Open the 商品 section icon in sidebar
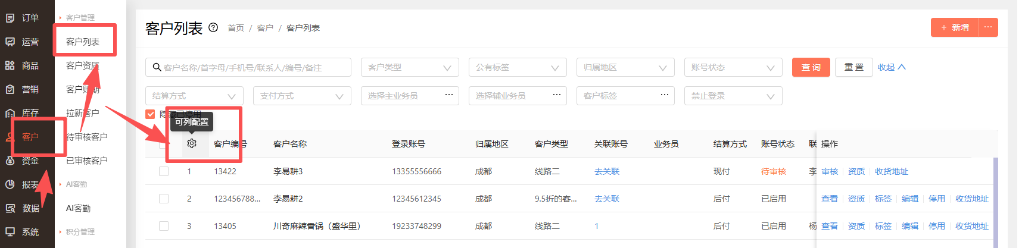 (10, 65)
